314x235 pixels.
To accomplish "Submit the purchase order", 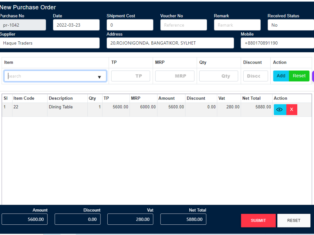I will tap(258, 220).
